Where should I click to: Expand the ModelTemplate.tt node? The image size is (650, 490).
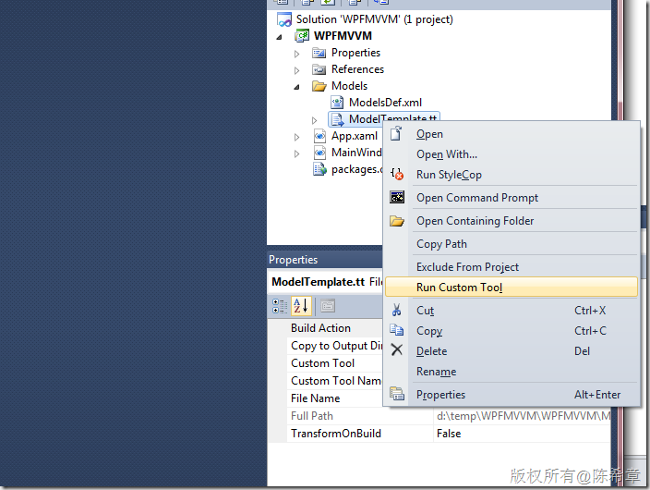tap(314, 120)
